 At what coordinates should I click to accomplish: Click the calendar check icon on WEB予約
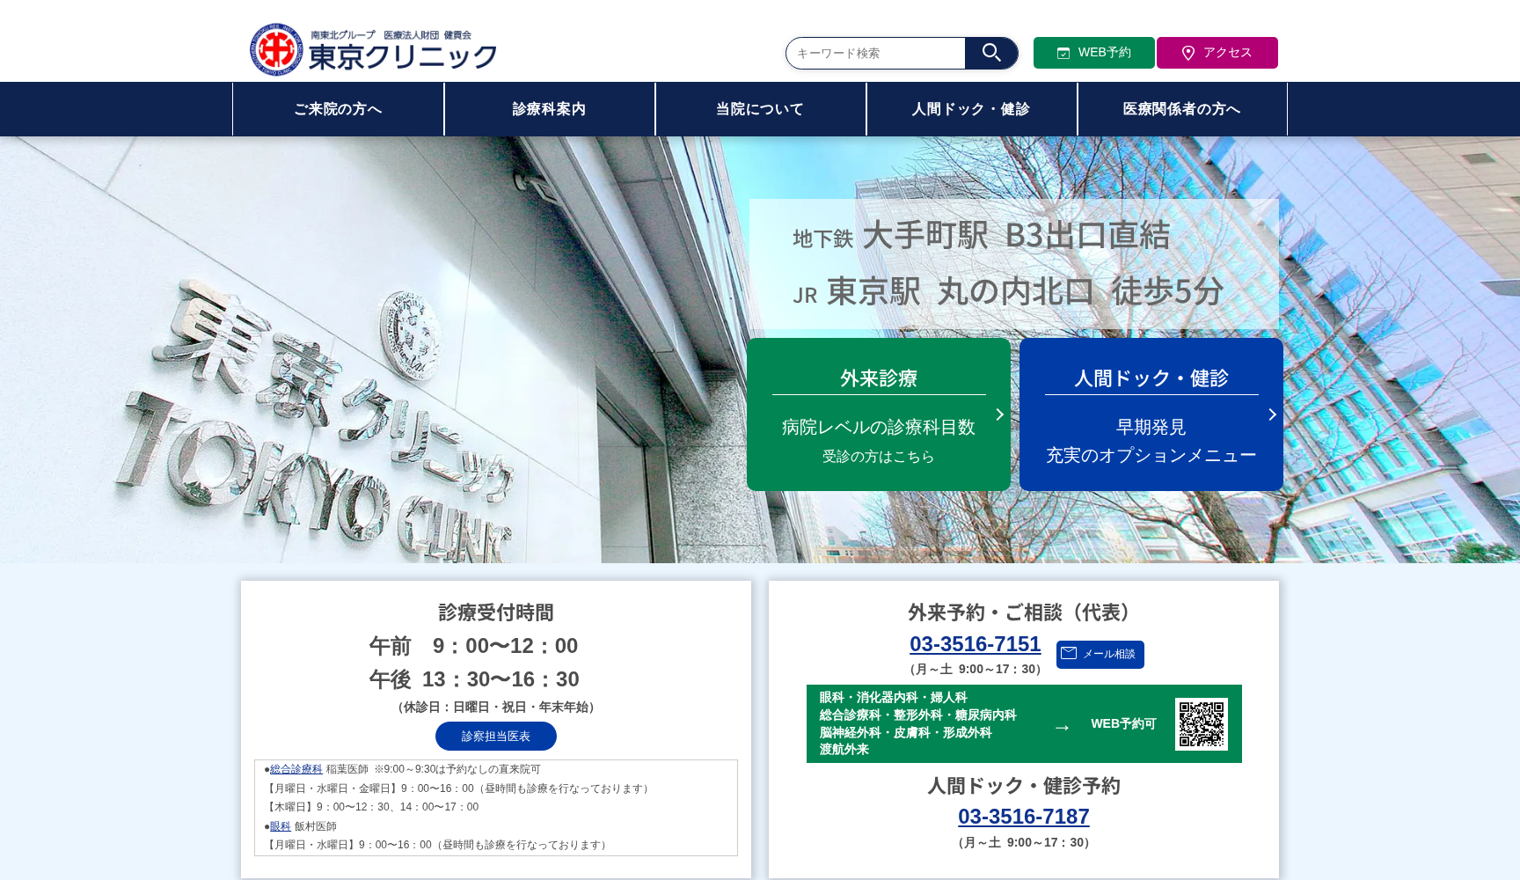tap(1062, 53)
